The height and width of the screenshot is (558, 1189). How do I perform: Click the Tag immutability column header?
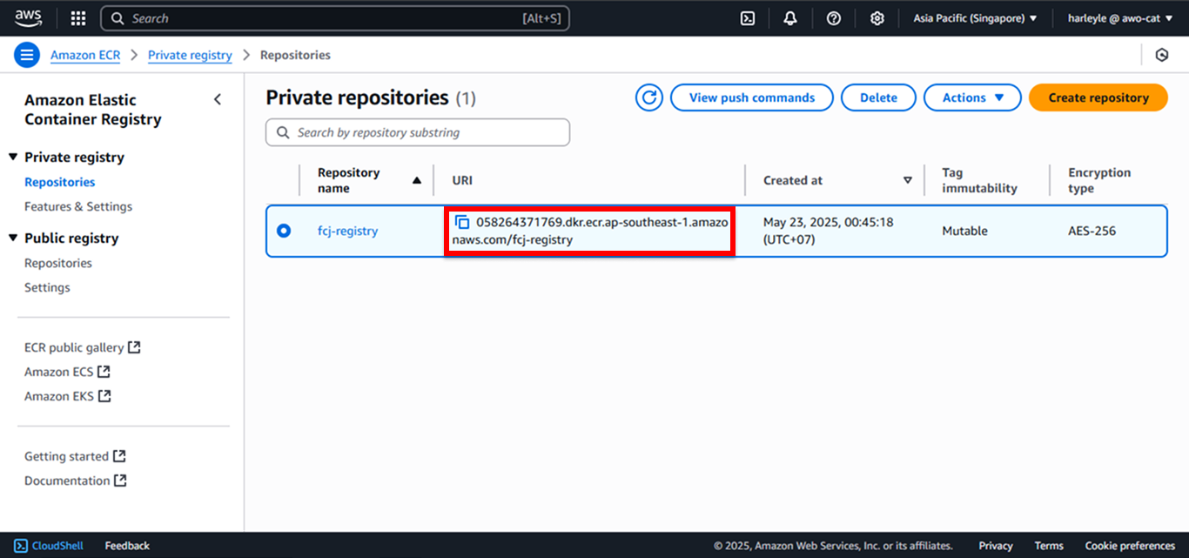pos(979,180)
